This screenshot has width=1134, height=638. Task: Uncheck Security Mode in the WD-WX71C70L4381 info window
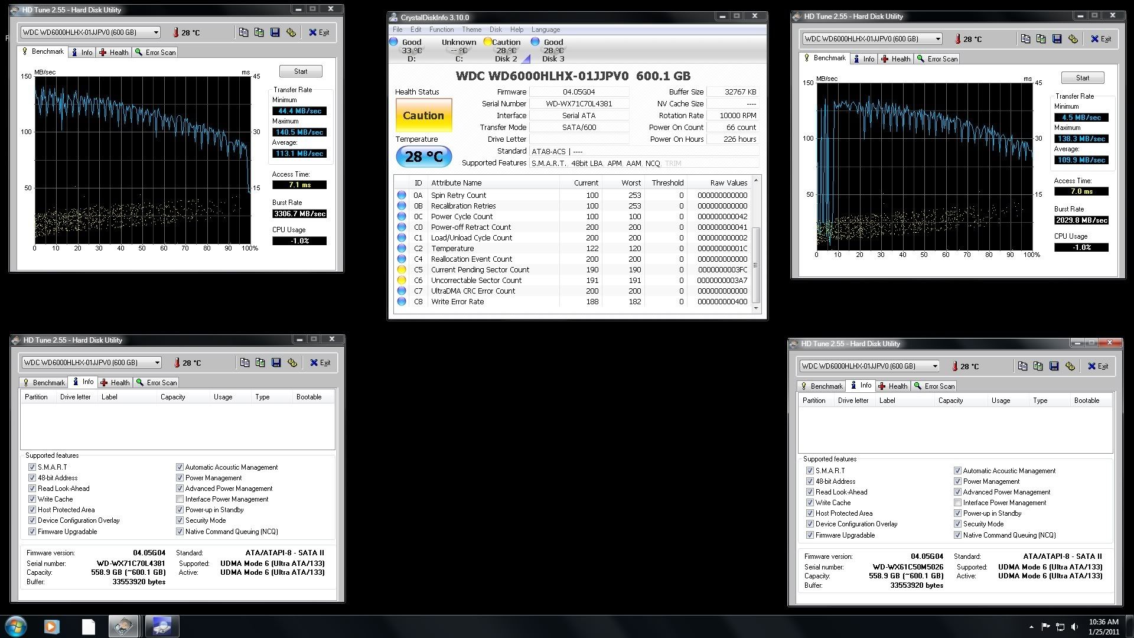click(180, 520)
